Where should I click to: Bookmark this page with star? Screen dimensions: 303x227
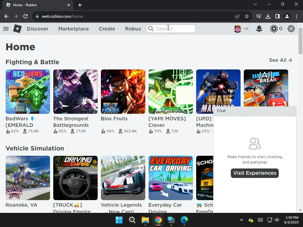(247, 17)
